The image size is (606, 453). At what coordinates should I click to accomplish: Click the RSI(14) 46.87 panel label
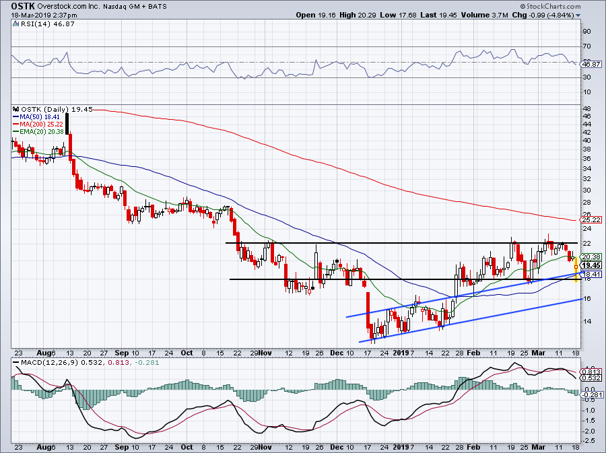coord(48,24)
